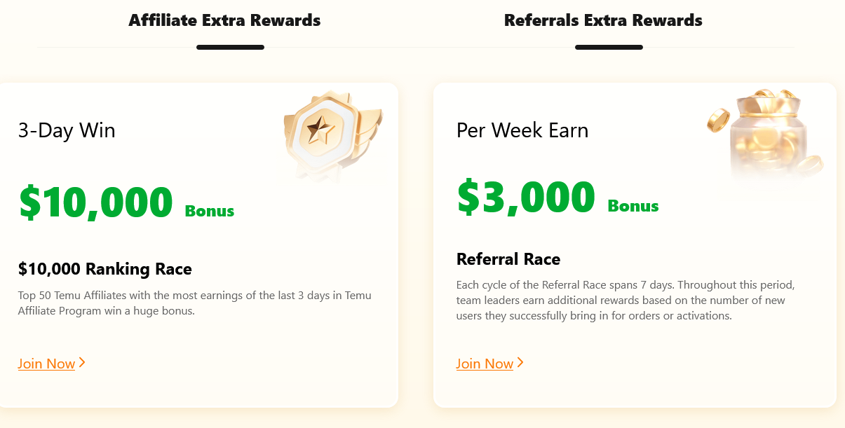Select the chevron next to referral Join Now

520,363
